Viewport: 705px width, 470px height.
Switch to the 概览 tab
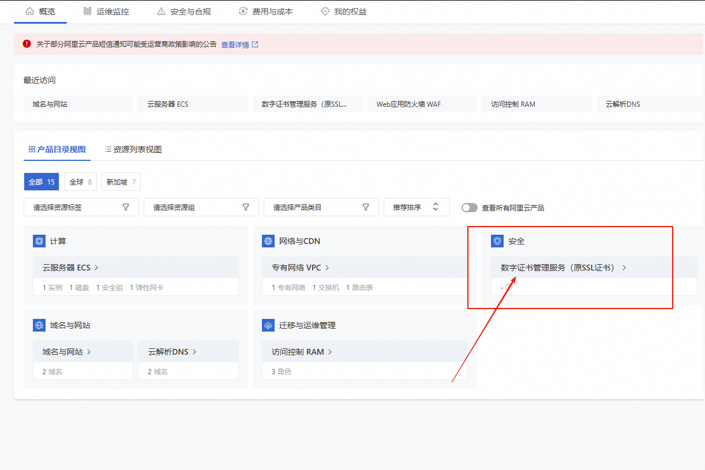40,12
